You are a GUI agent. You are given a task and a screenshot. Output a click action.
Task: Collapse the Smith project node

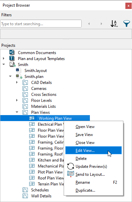4,64
